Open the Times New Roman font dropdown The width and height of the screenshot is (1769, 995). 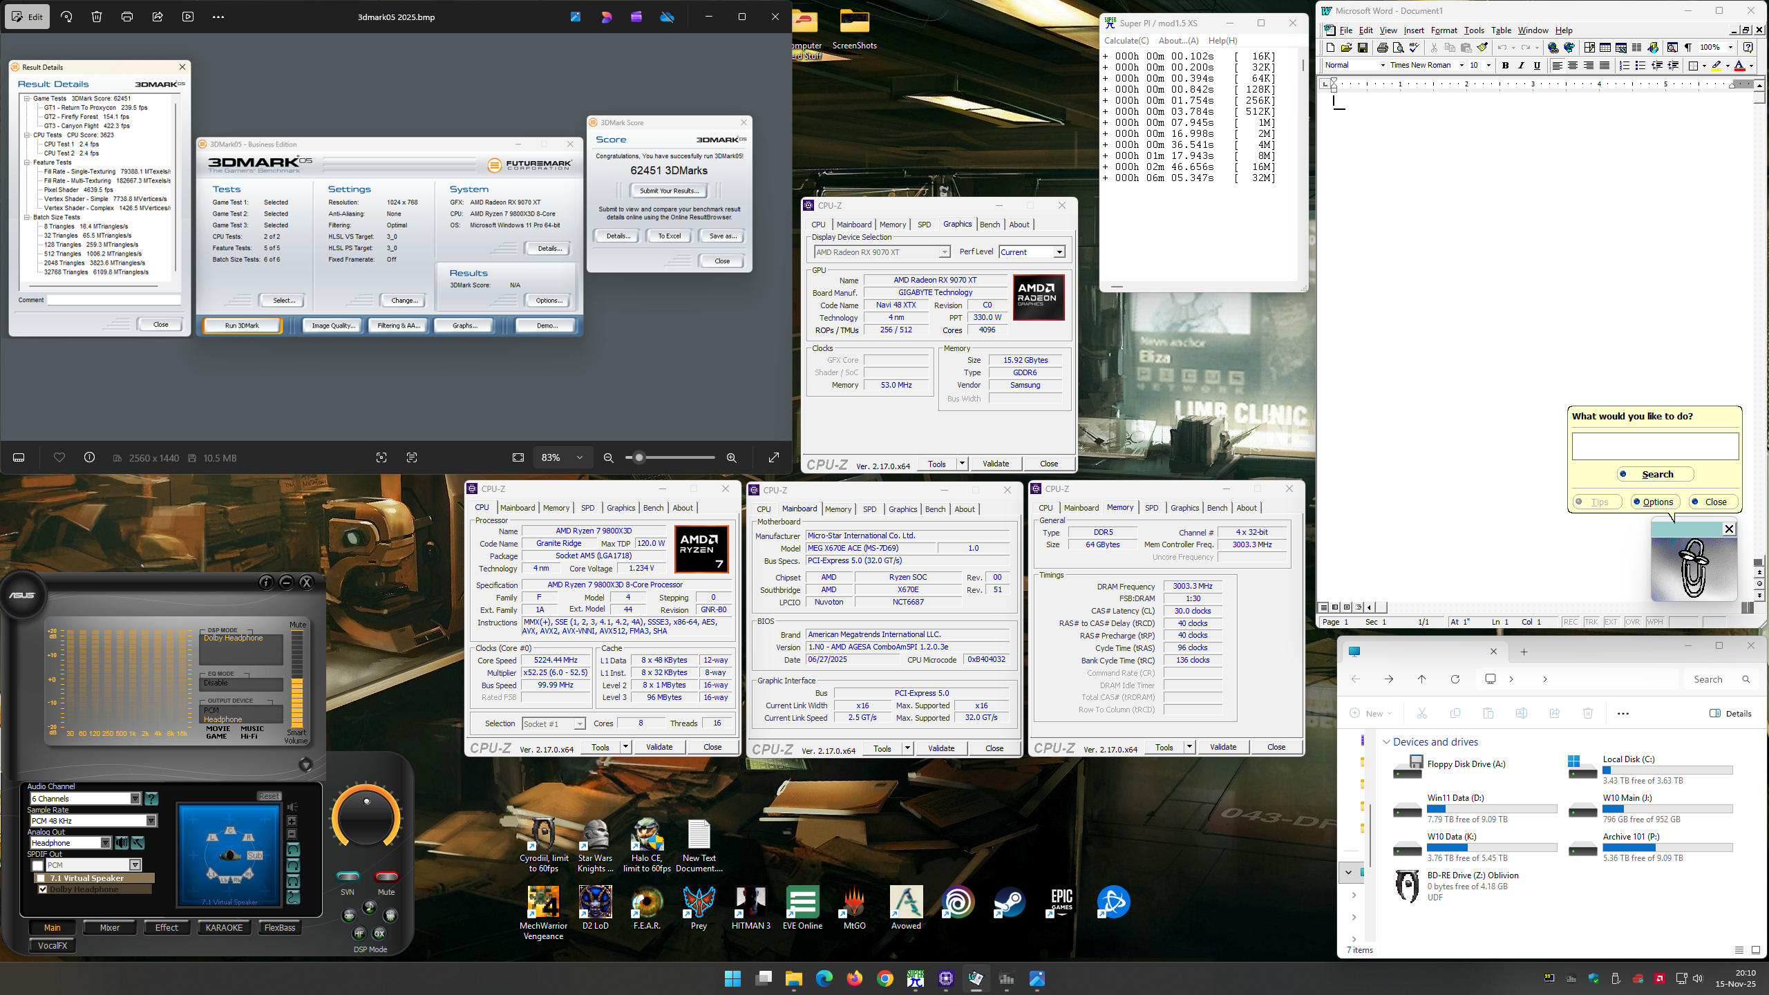[x=1461, y=66]
